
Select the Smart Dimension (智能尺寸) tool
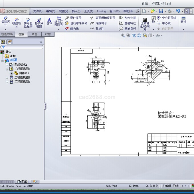click(5, 22)
